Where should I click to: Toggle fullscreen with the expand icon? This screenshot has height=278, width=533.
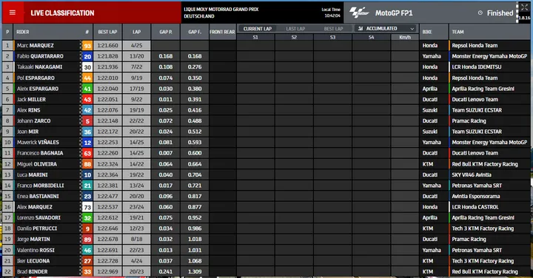(x=524, y=7)
